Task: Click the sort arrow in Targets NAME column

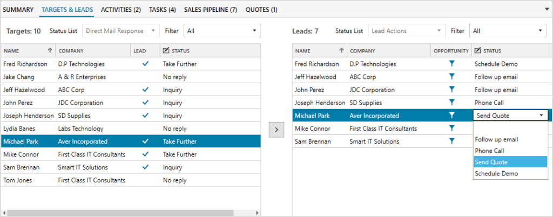Action: pos(50,51)
